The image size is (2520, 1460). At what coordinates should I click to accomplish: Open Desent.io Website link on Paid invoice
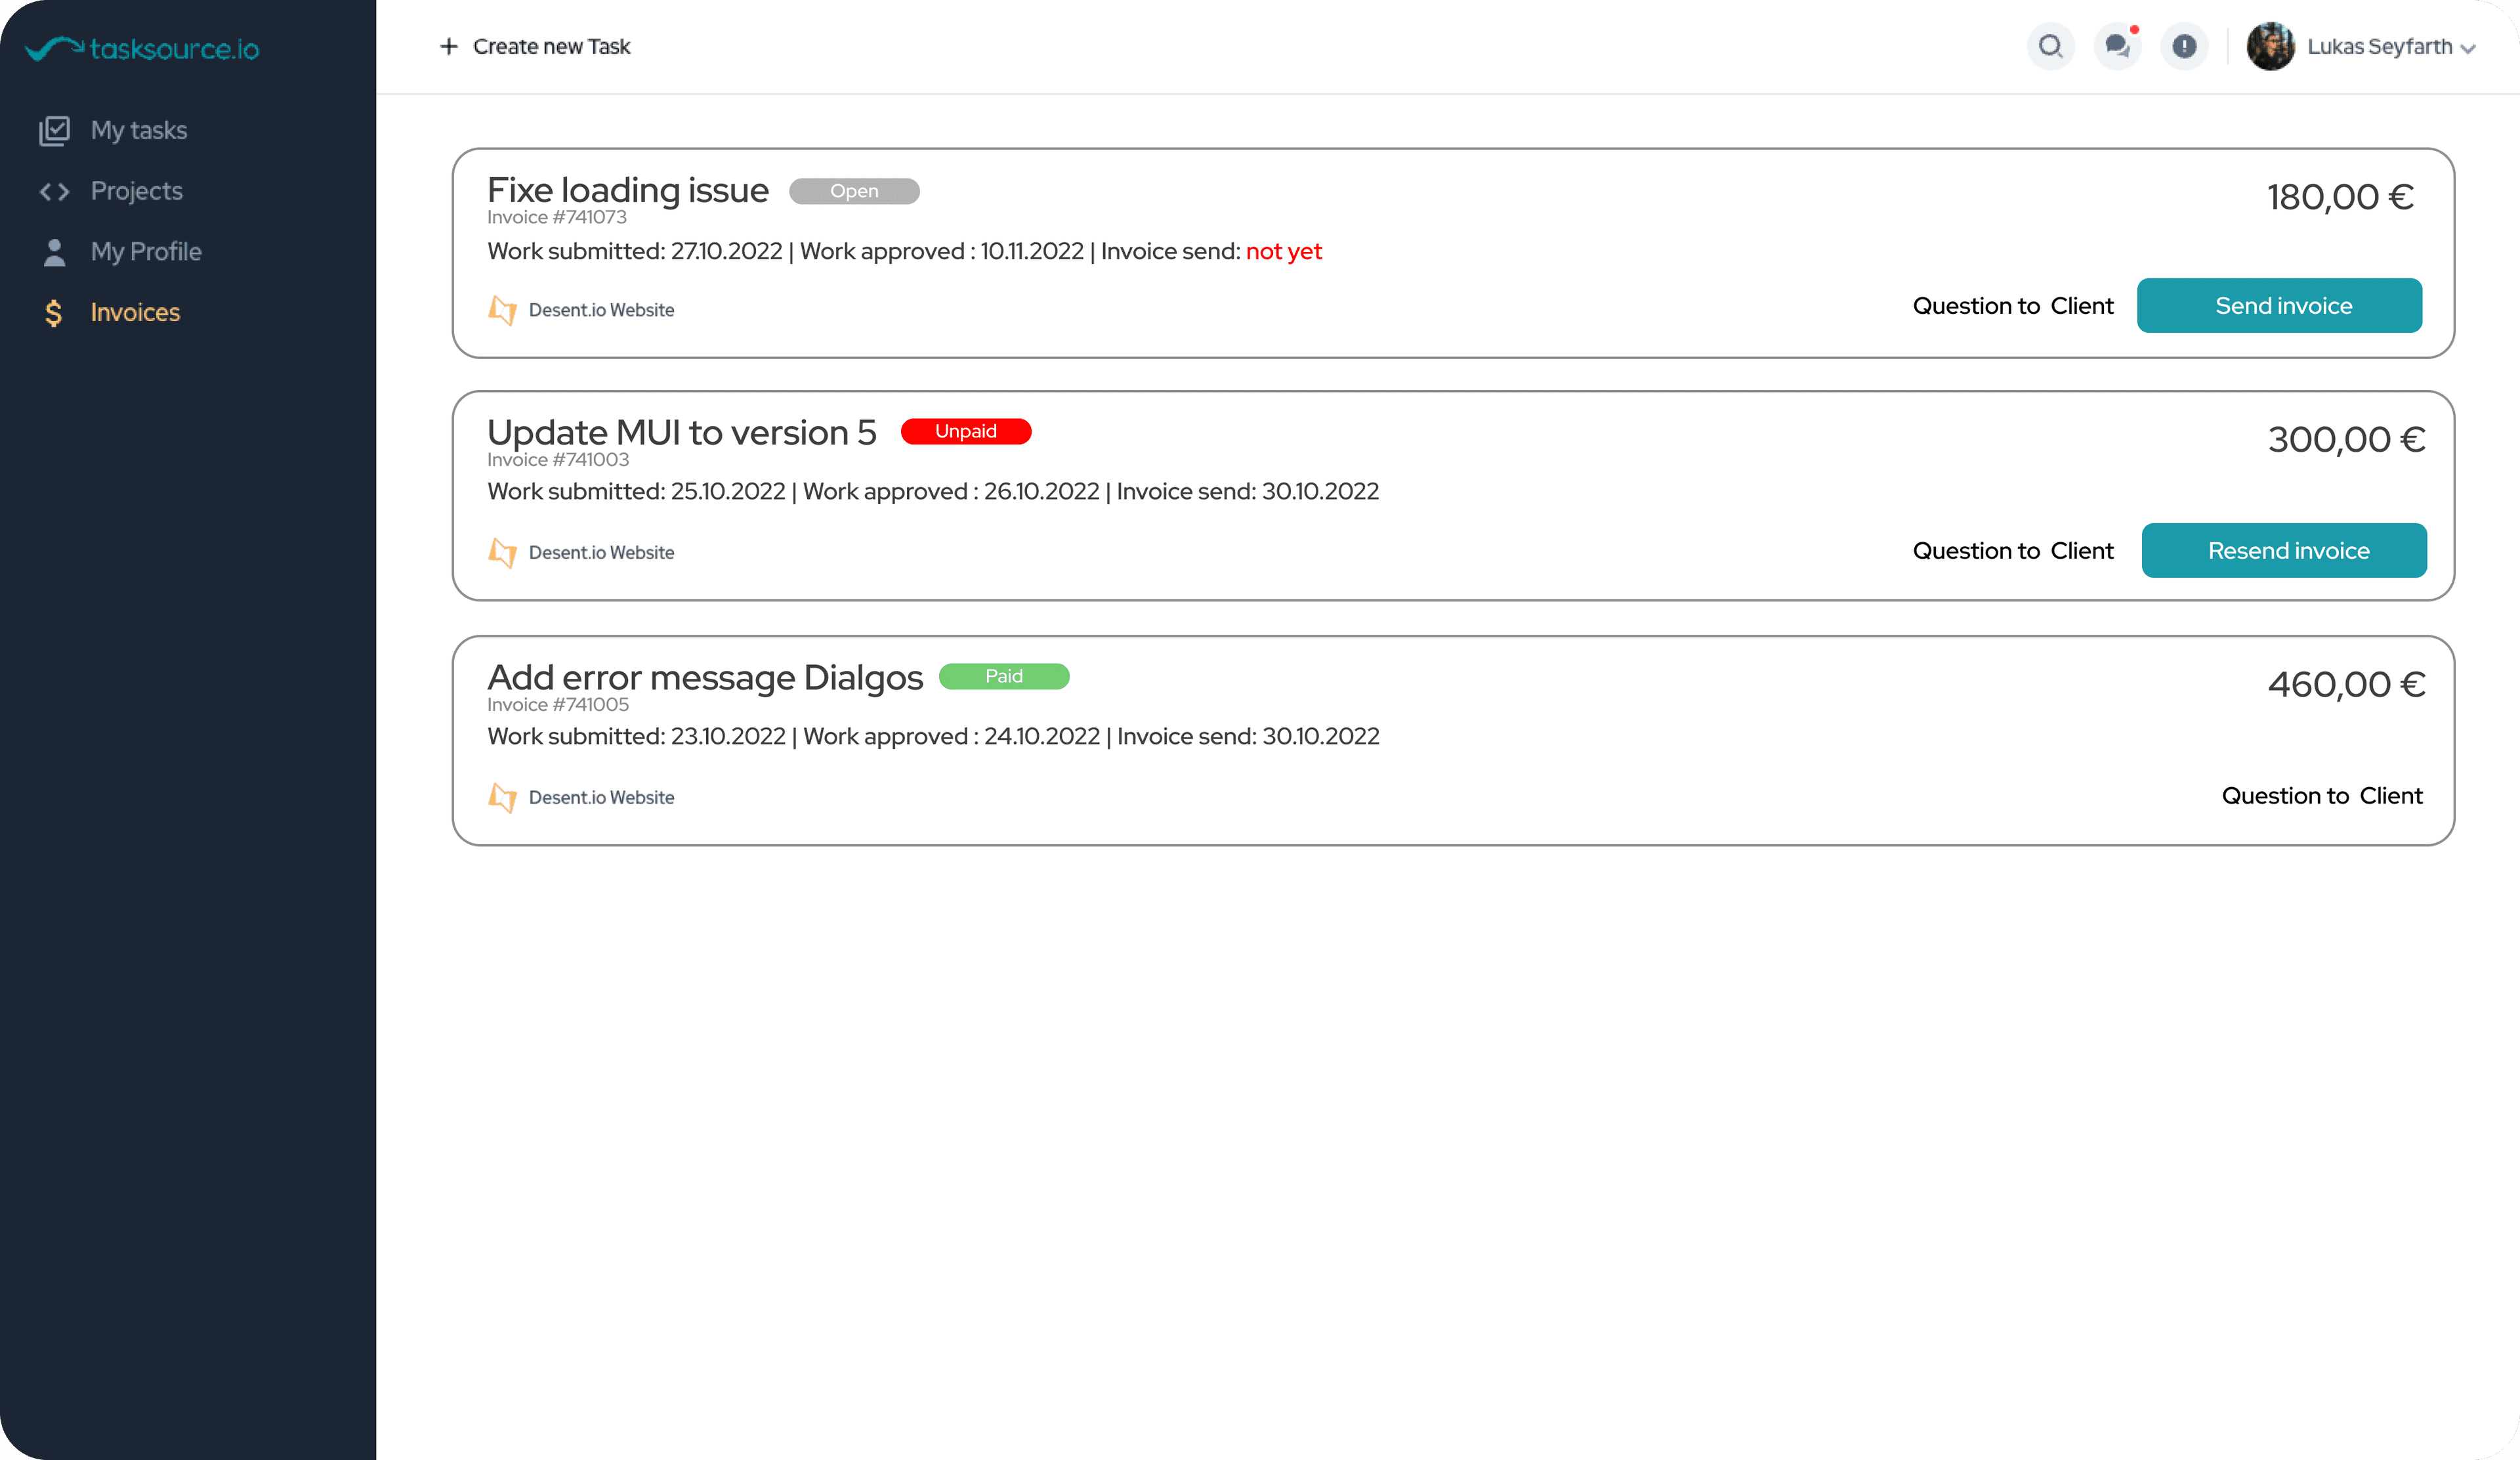tap(601, 797)
